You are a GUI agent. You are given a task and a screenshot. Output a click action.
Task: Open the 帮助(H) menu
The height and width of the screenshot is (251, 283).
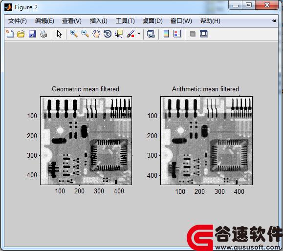(210, 21)
